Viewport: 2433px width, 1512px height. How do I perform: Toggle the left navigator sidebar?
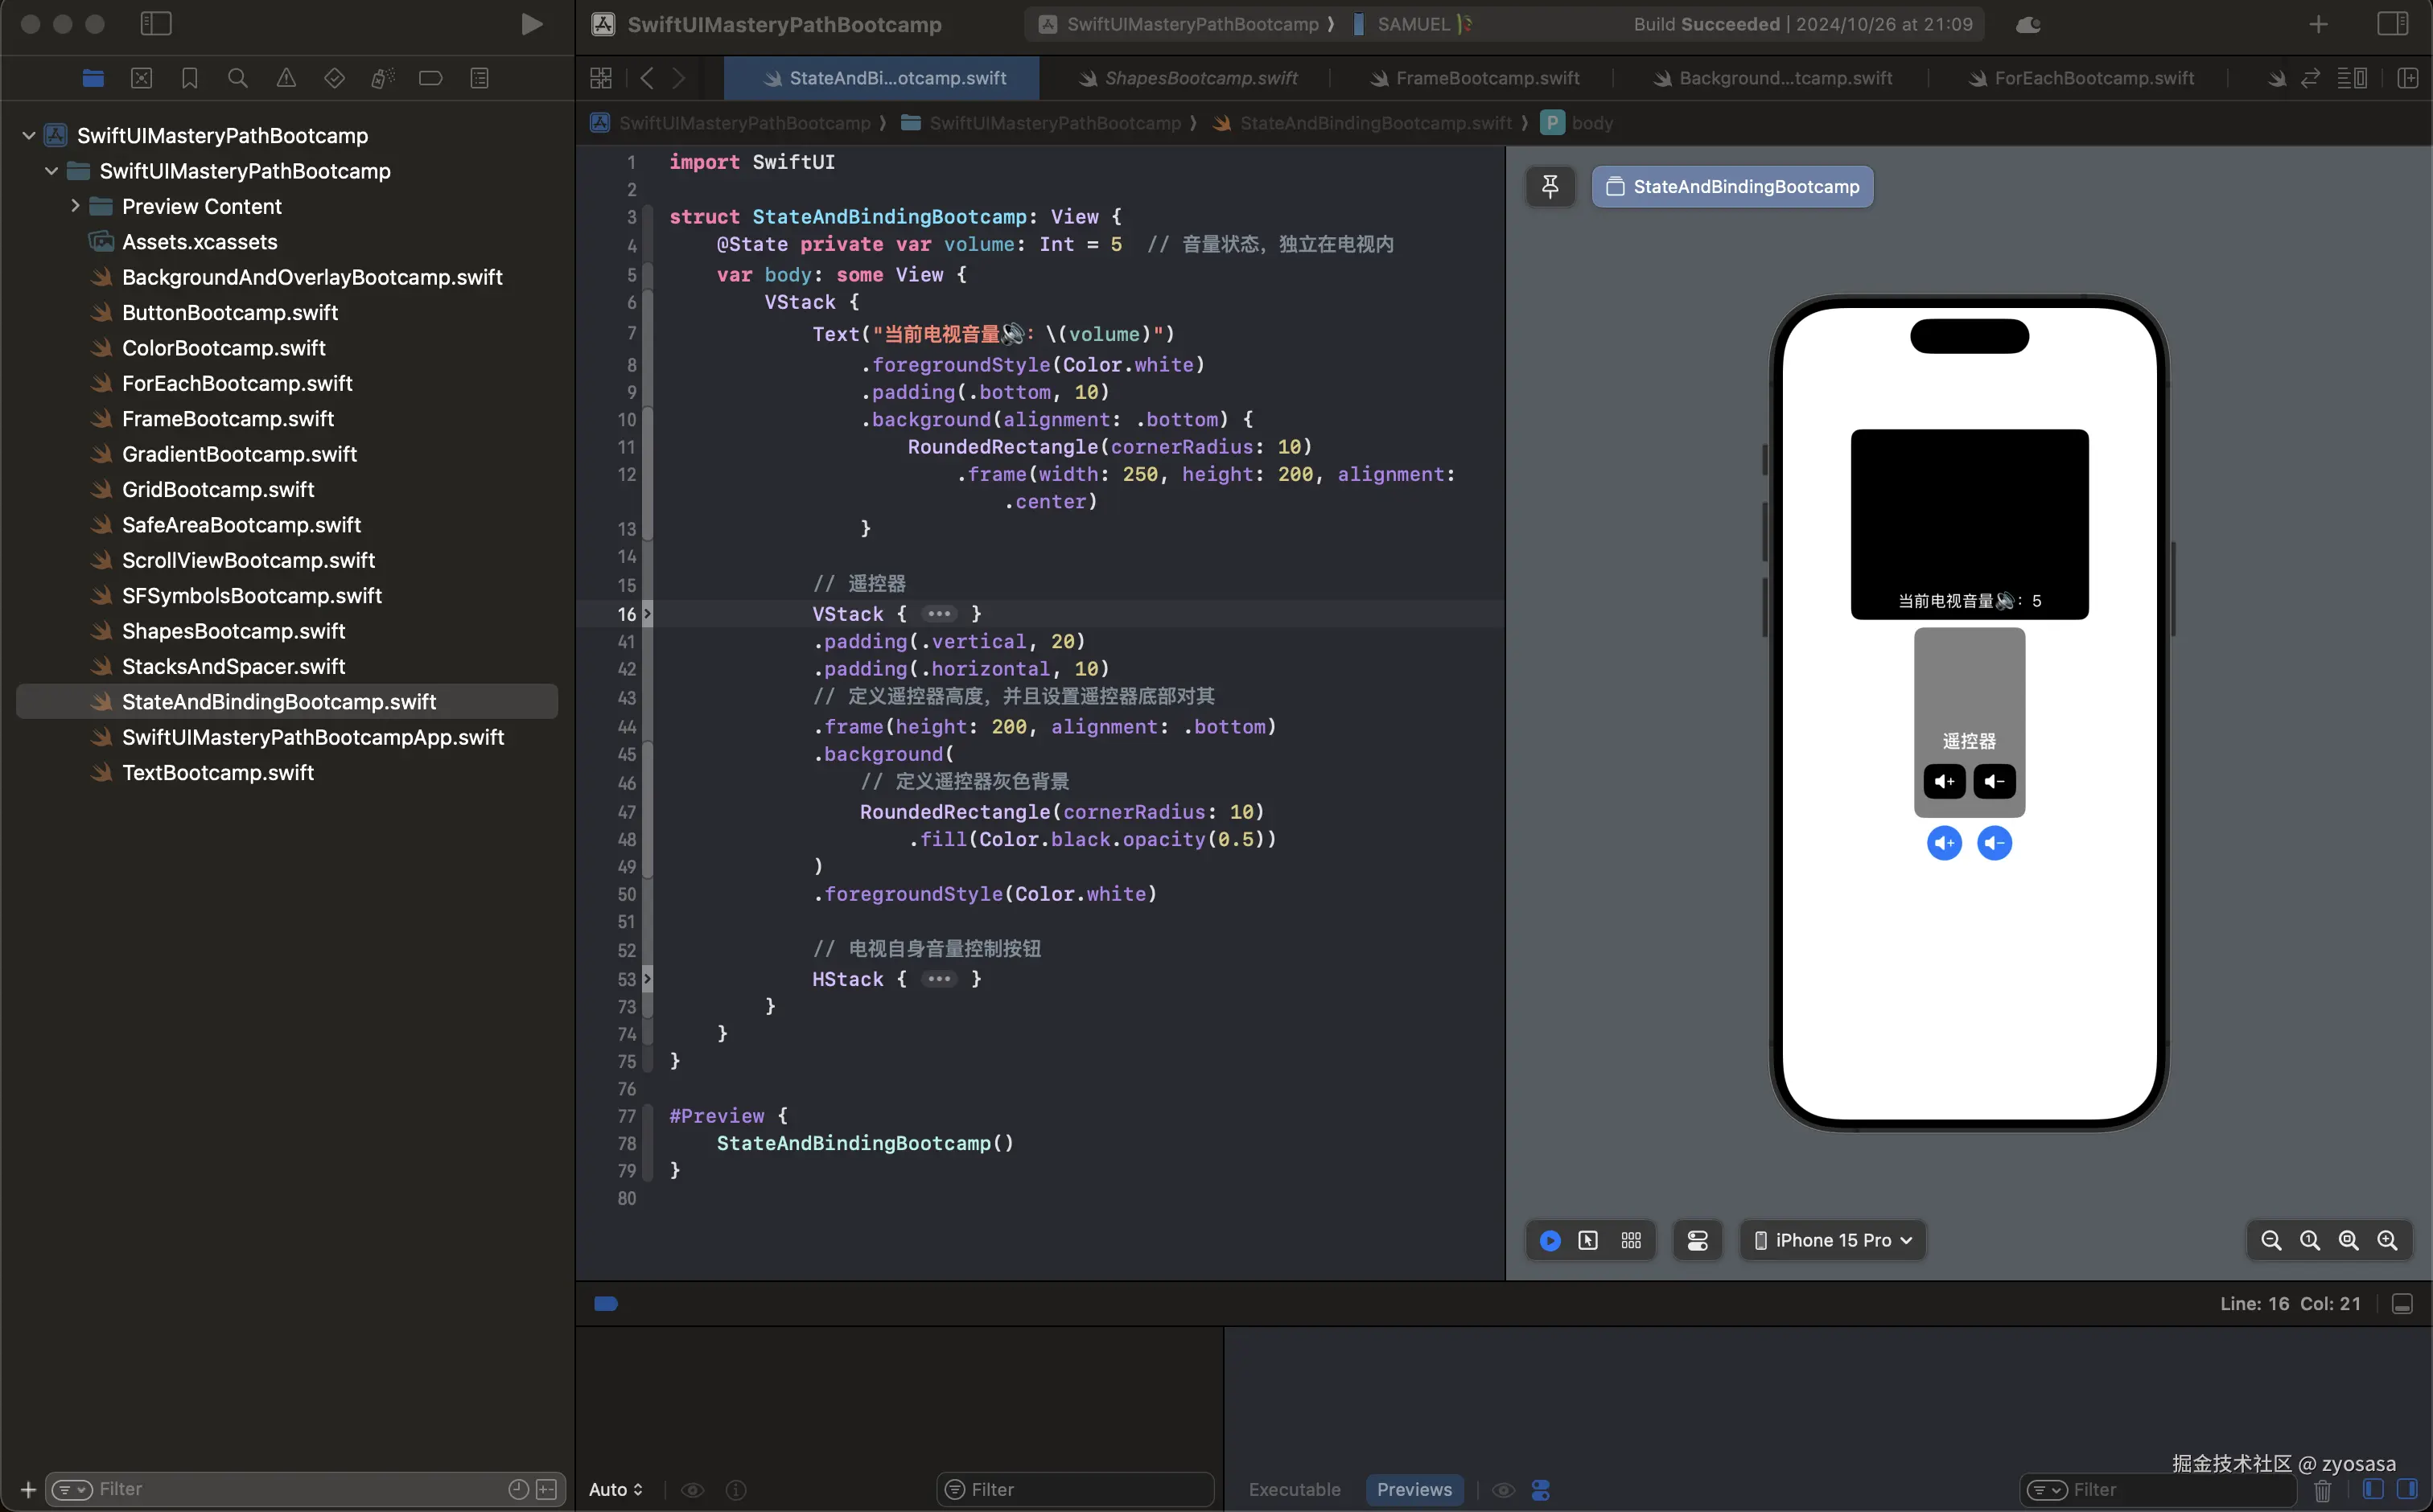point(156,24)
